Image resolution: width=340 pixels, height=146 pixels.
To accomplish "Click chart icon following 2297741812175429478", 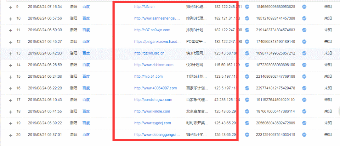I will click(304, 88).
